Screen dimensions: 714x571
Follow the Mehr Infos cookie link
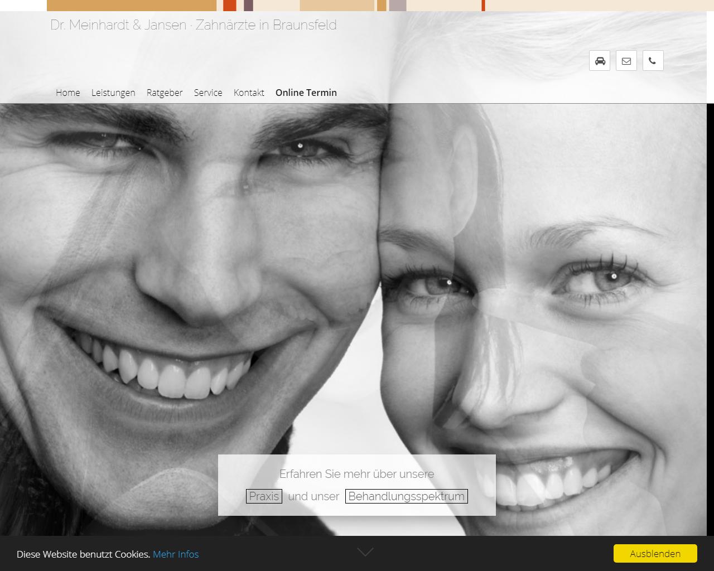(x=176, y=554)
